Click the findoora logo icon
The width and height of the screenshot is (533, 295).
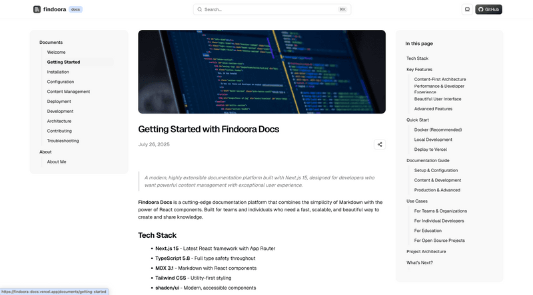click(x=37, y=9)
